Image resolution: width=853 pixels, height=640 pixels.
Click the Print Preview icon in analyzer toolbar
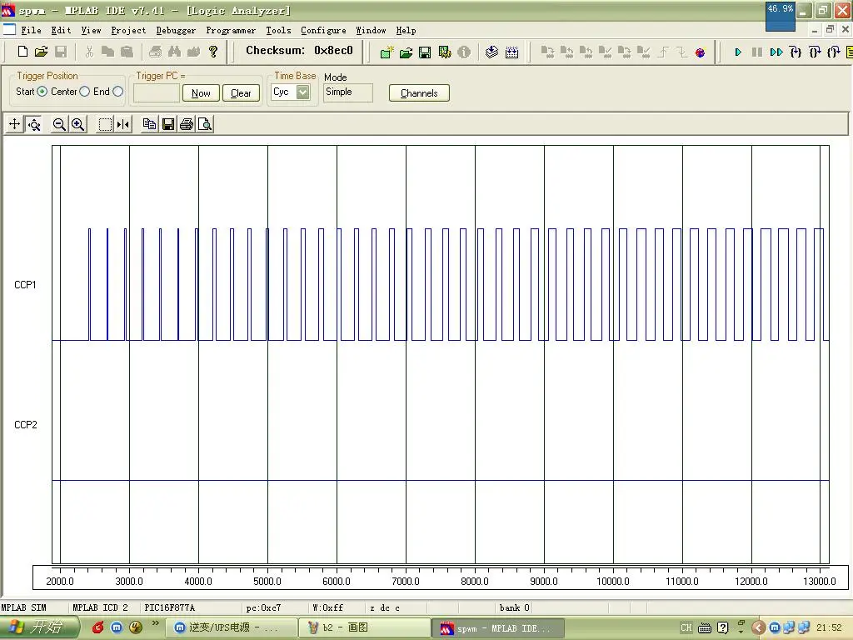[205, 124]
